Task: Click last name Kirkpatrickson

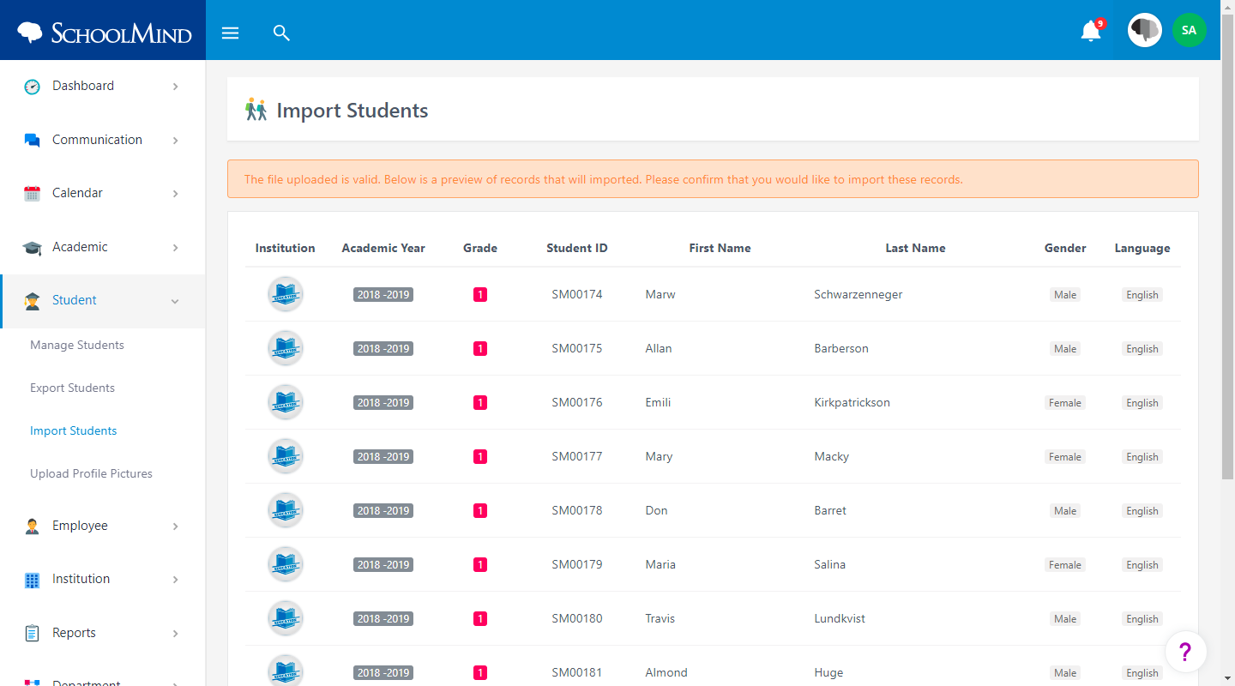Action: 852,402
